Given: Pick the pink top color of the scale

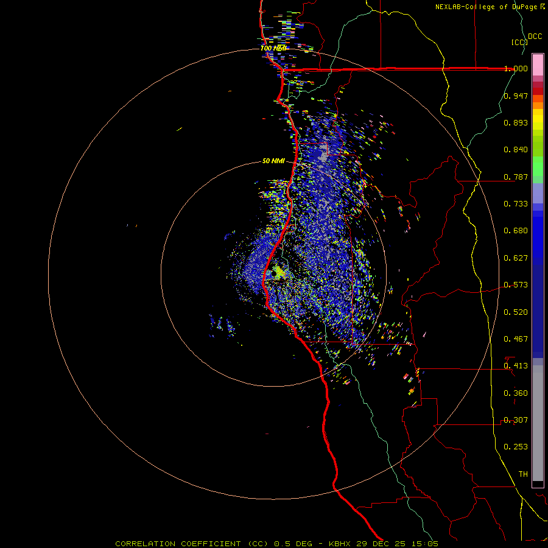Looking at the screenshot, I should click(x=538, y=65).
